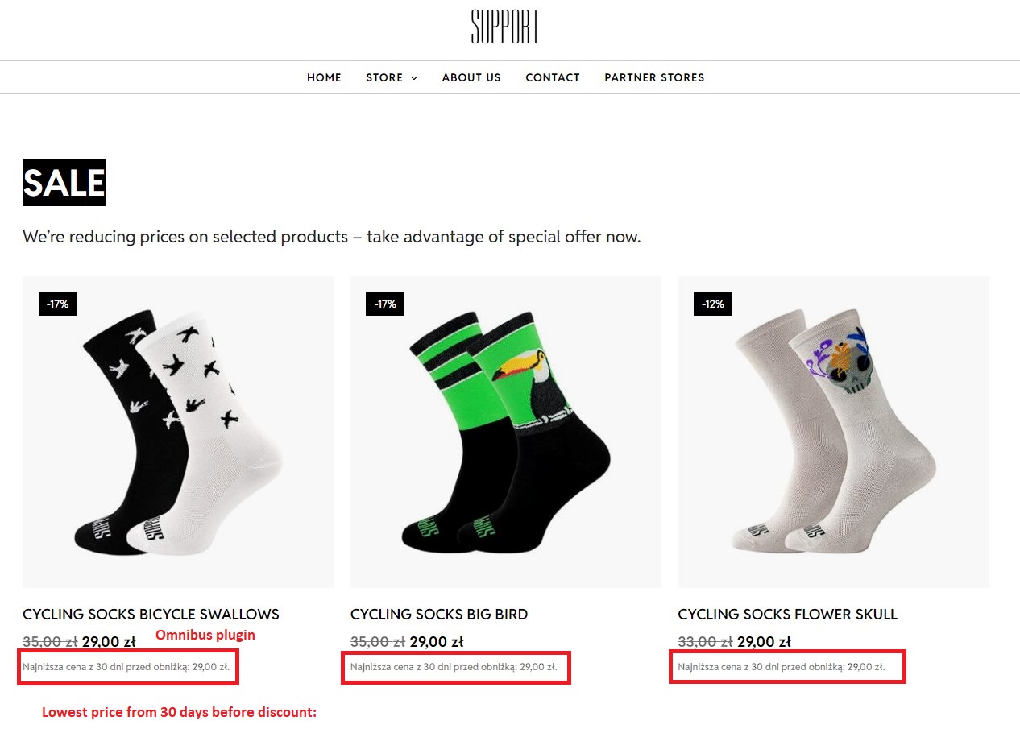Expand the Store dropdown menu
The image size is (1020, 737).
coord(384,77)
